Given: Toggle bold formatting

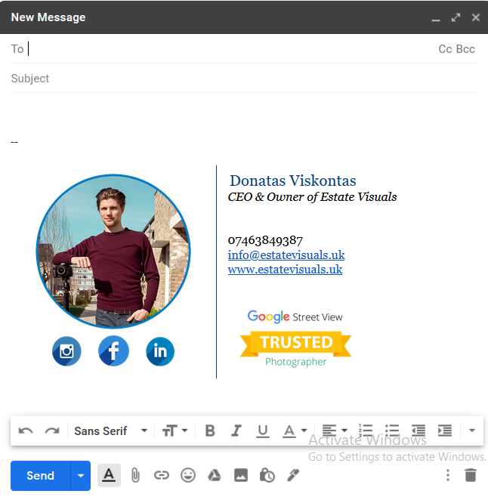Looking at the screenshot, I should point(210,431).
